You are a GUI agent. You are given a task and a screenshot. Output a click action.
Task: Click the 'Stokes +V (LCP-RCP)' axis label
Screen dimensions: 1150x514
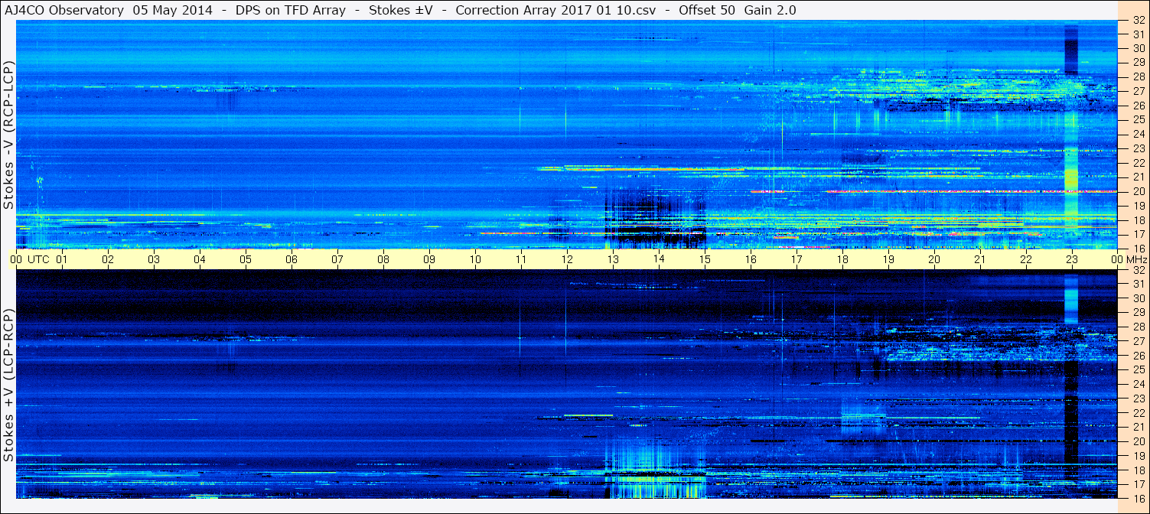tap(8, 386)
